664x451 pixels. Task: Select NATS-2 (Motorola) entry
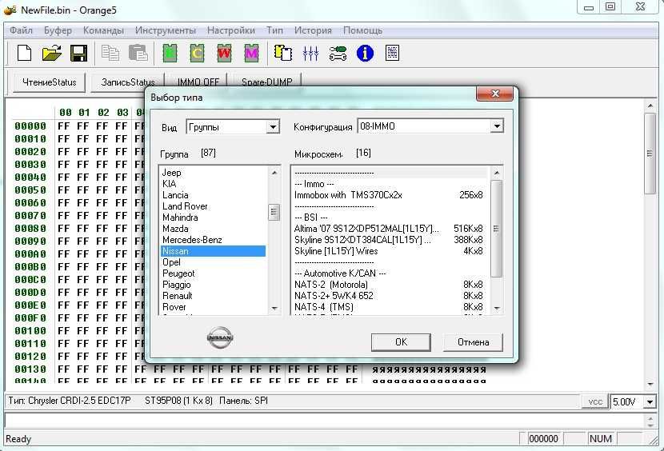389,285
